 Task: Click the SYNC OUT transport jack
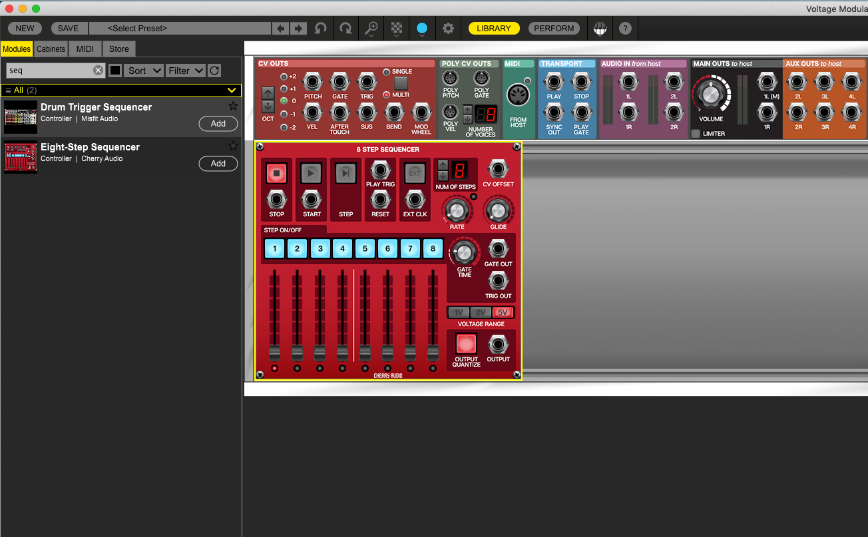(x=554, y=112)
